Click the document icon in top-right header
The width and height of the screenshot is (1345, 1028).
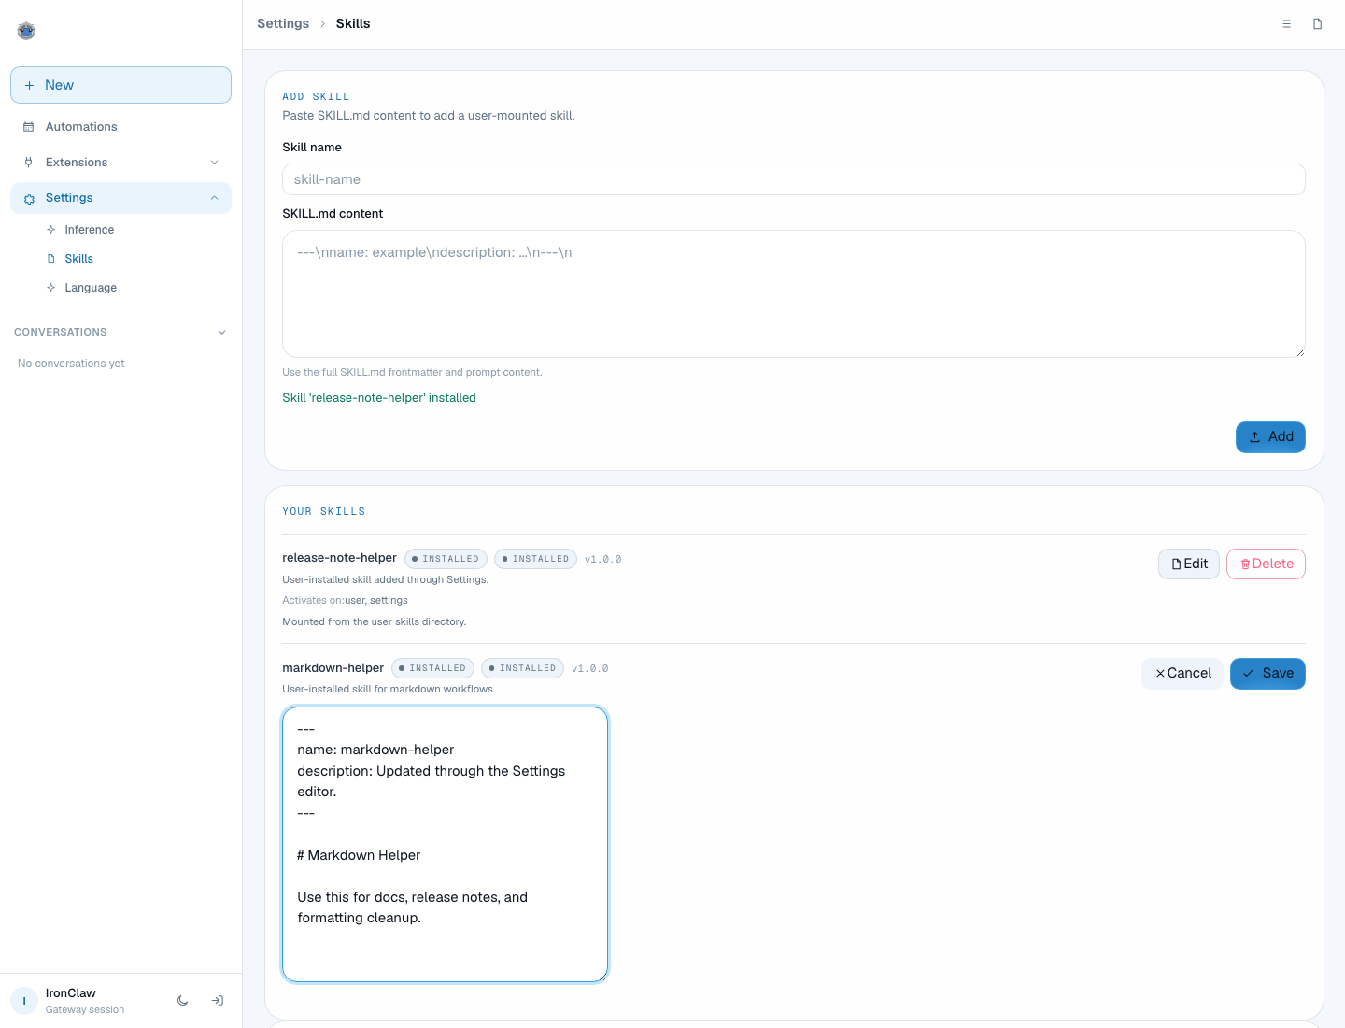[x=1318, y=24]
